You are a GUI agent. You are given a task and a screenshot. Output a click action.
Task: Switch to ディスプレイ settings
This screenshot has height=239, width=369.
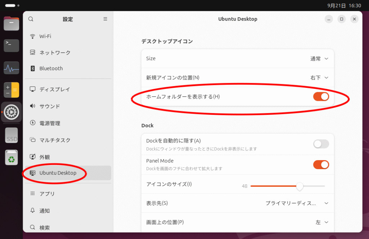point(68,89)
